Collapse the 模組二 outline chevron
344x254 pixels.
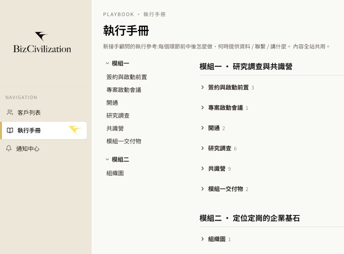tap(107, 160)
